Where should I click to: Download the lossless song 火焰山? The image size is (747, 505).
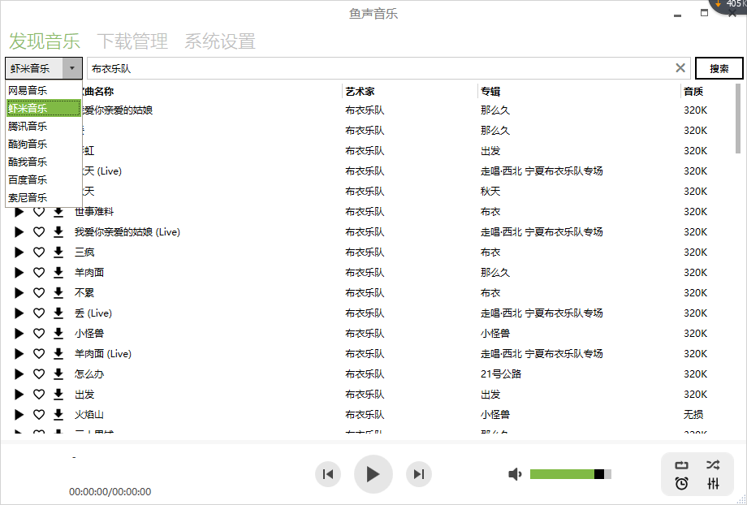coord(58,415)
